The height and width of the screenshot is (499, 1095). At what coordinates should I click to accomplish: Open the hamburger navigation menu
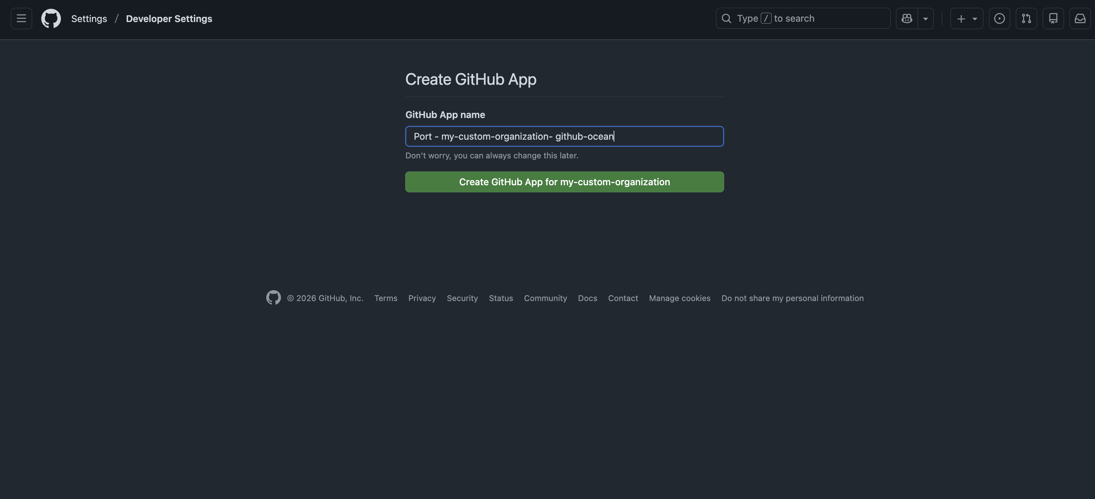pos(21,18)
